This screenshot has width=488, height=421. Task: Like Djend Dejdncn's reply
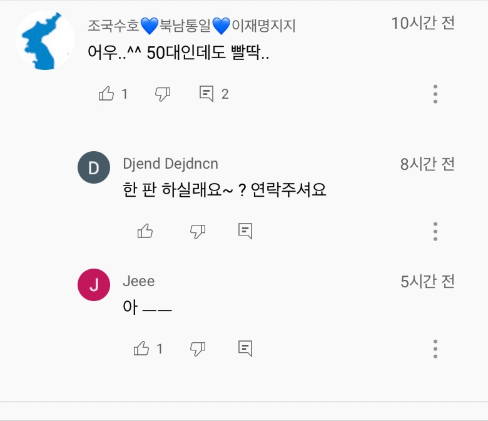145,231
